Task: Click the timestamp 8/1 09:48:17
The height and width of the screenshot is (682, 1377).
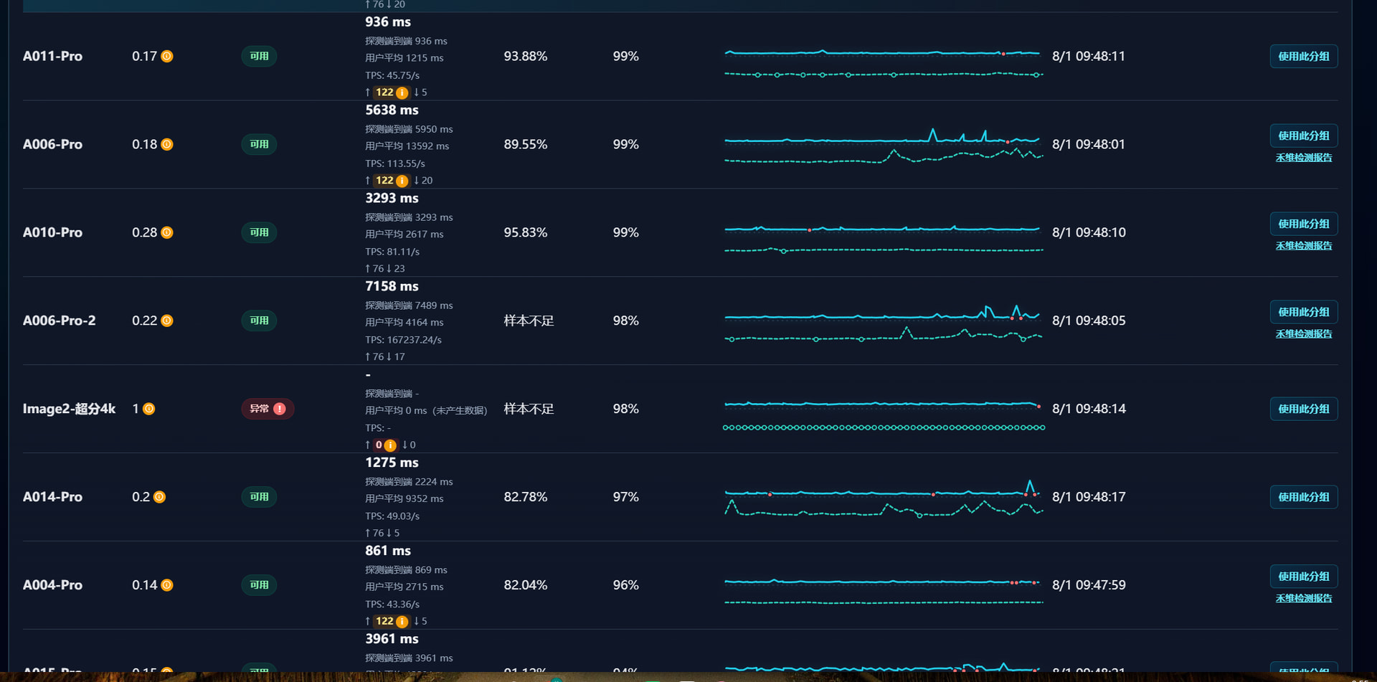Action: point(1089,497)
